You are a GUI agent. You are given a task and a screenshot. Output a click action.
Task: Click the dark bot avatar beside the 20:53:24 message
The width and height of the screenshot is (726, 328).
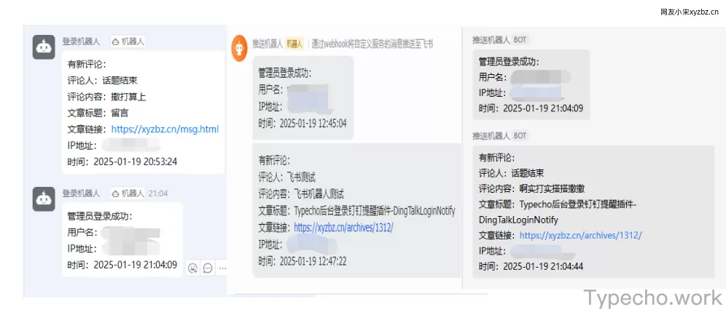[44, 47]
